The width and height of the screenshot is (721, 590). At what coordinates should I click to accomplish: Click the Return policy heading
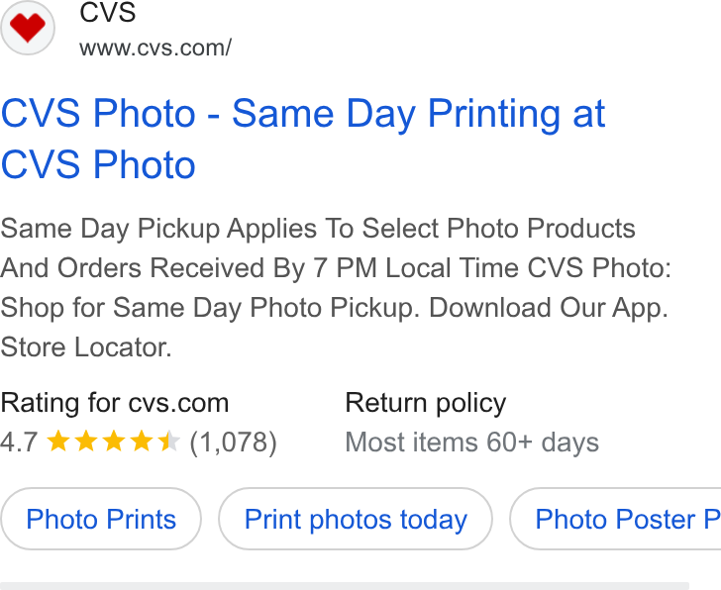pyautogui.click(x=425, y=403)
